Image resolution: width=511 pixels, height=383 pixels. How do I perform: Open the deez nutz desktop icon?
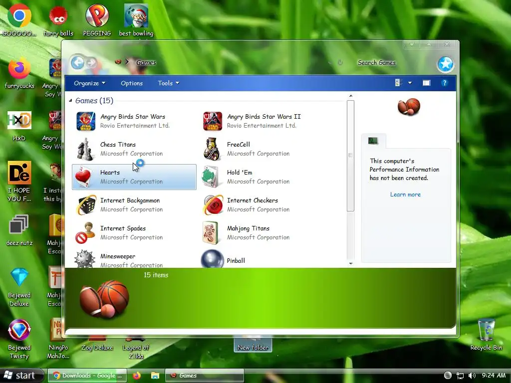[x=19, y=230]
